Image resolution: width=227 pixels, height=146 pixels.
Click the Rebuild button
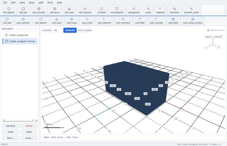(x=70, y=30)
